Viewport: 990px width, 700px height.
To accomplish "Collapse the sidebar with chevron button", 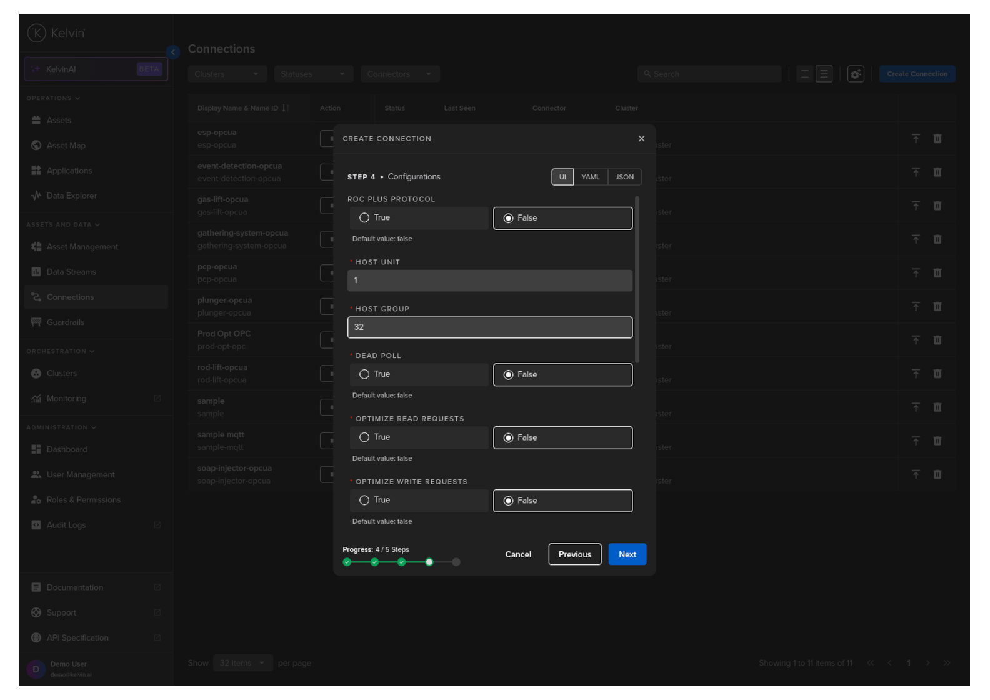I will [173, 52].
